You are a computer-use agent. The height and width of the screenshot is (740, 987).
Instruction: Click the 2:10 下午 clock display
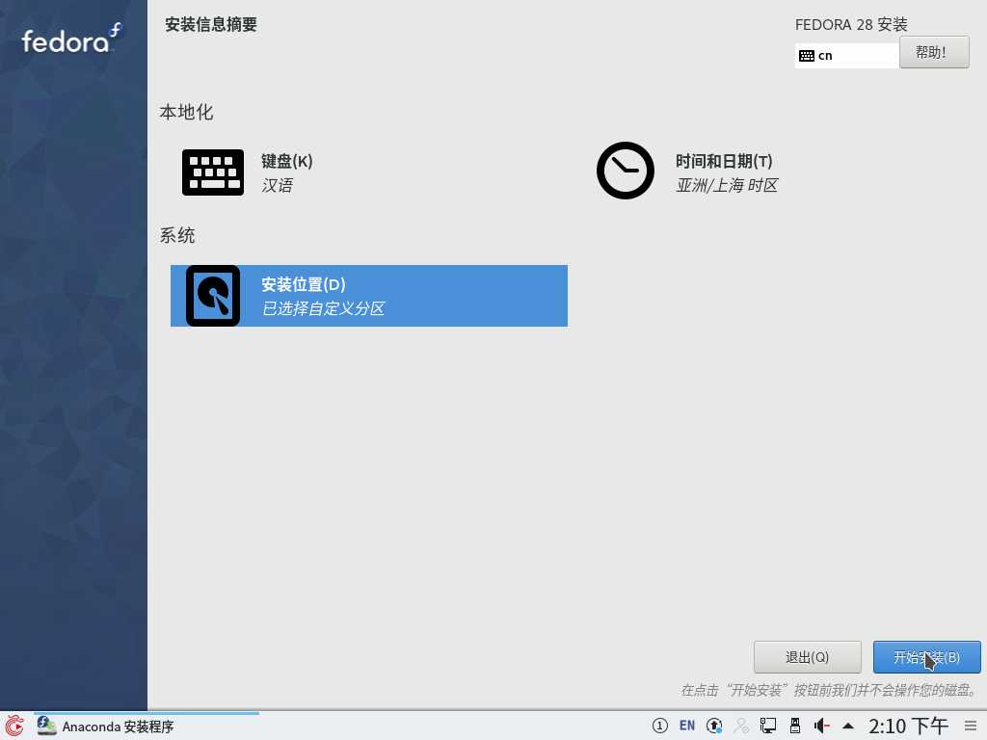(907, 725)
